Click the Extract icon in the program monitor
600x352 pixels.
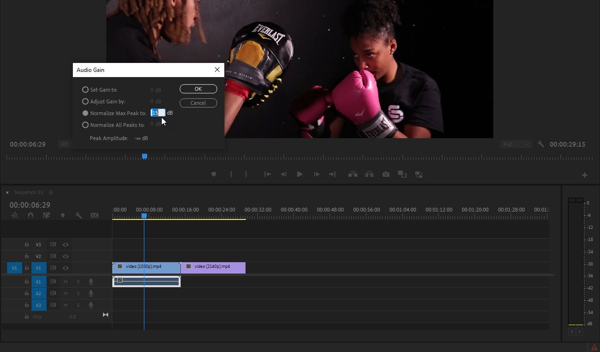[x=370, y=174]
